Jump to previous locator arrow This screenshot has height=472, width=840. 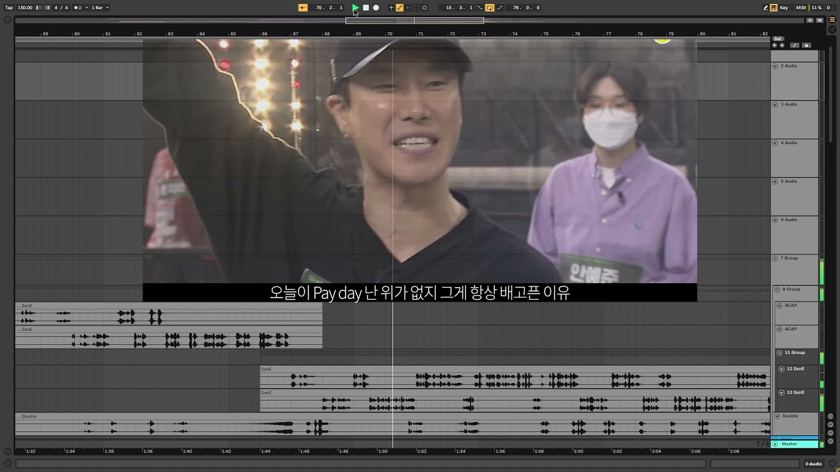coord(774,45)
